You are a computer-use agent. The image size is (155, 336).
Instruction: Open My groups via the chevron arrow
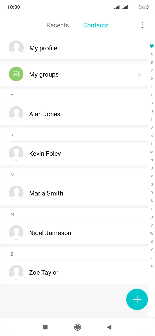(139, 76)
